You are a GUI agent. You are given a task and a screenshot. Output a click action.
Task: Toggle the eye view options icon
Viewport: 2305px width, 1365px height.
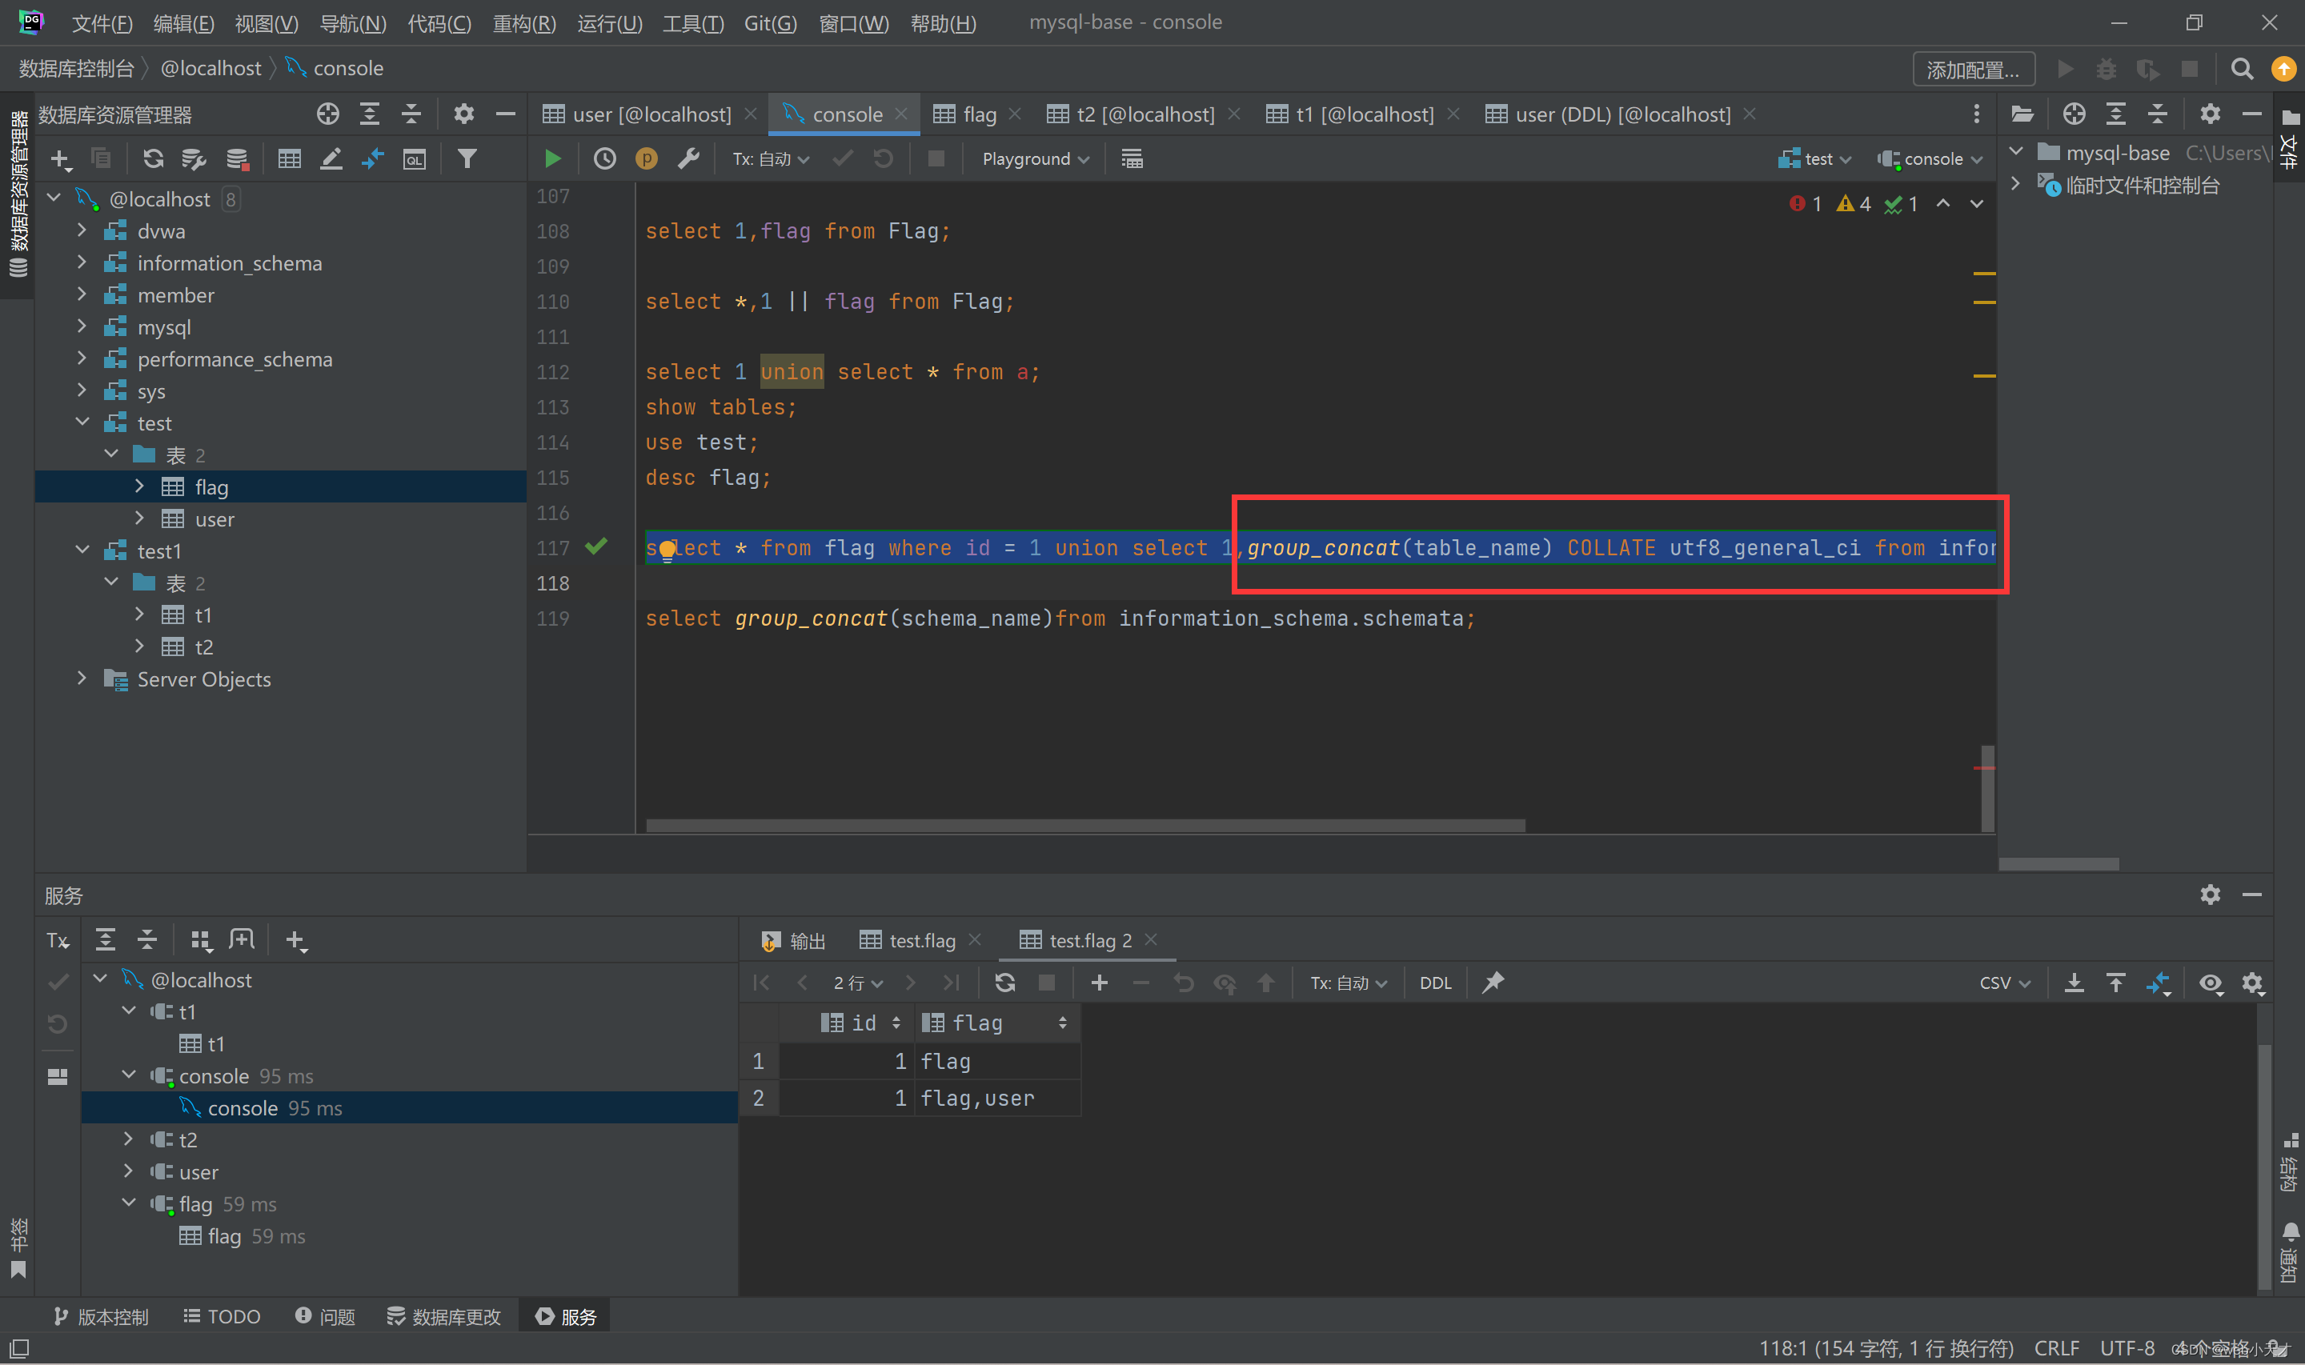[x=2211, y=983]
